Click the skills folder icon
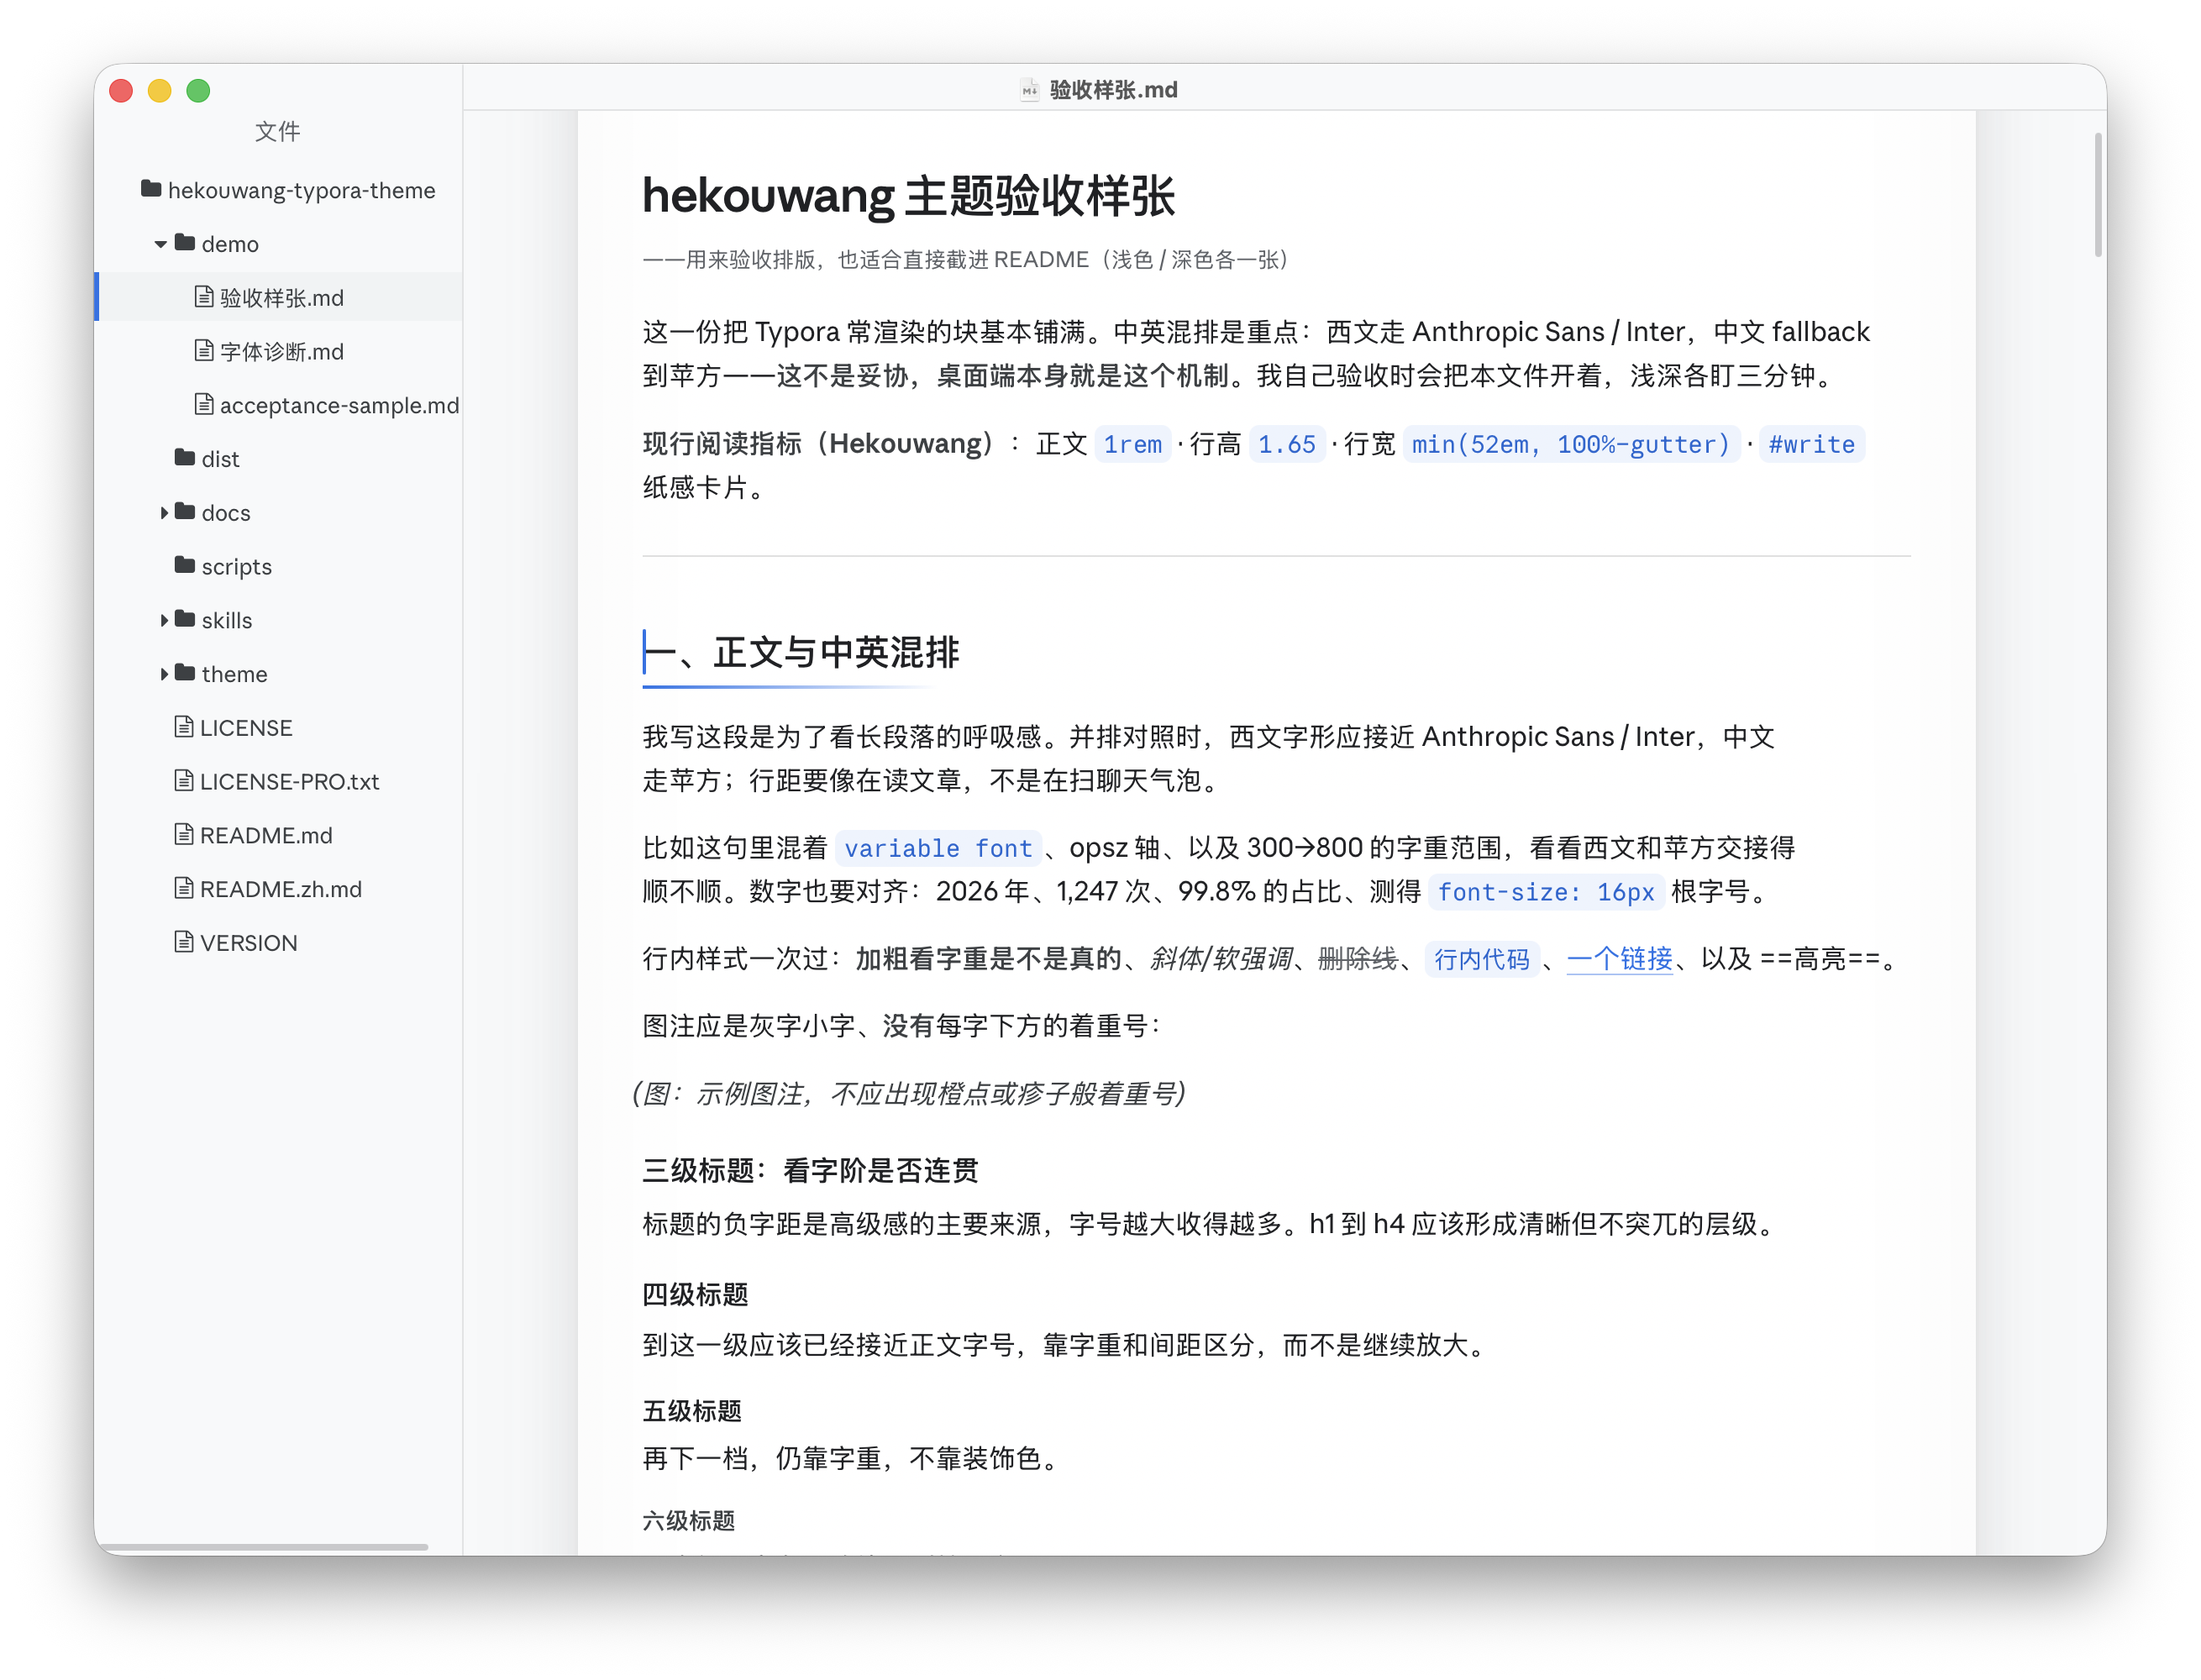The height and width of the screenshot is (1680, 2201). point(185,620)
